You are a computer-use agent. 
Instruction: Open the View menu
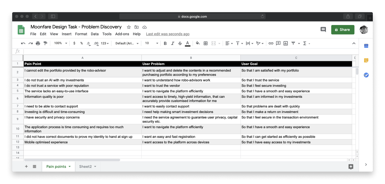click(x=54, y=34)
